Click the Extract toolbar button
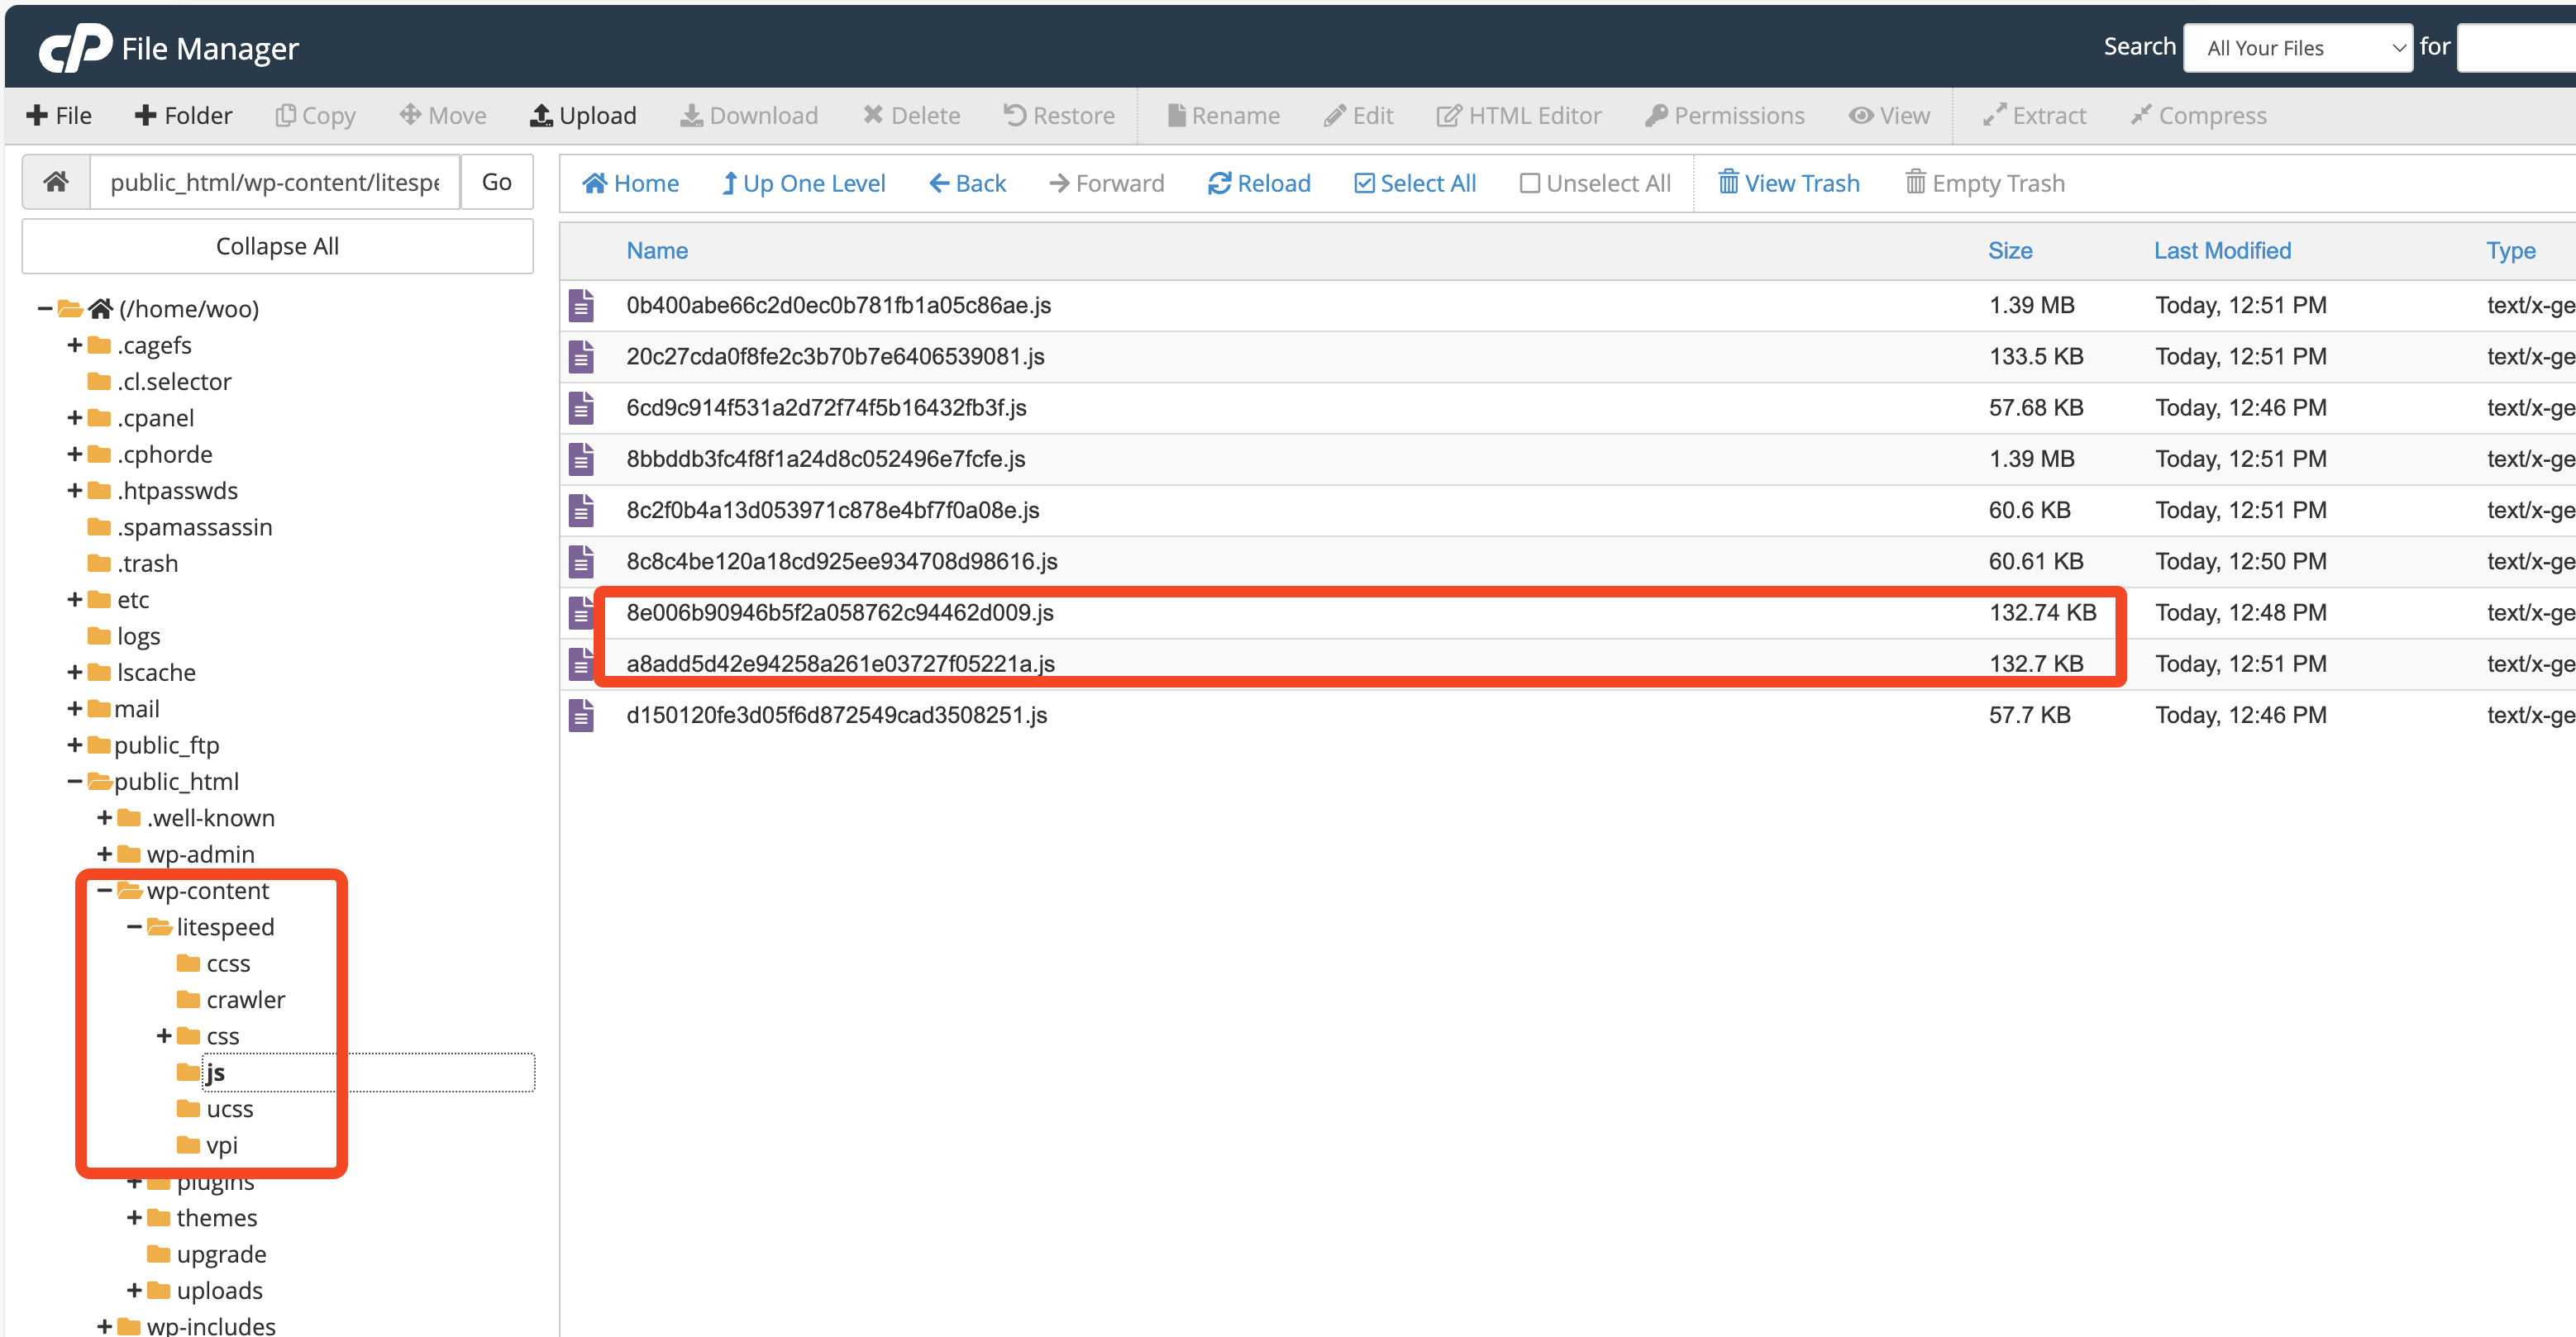Screen dimensions: 2576x1337 pyautogui.click(x=2034, y=116)
